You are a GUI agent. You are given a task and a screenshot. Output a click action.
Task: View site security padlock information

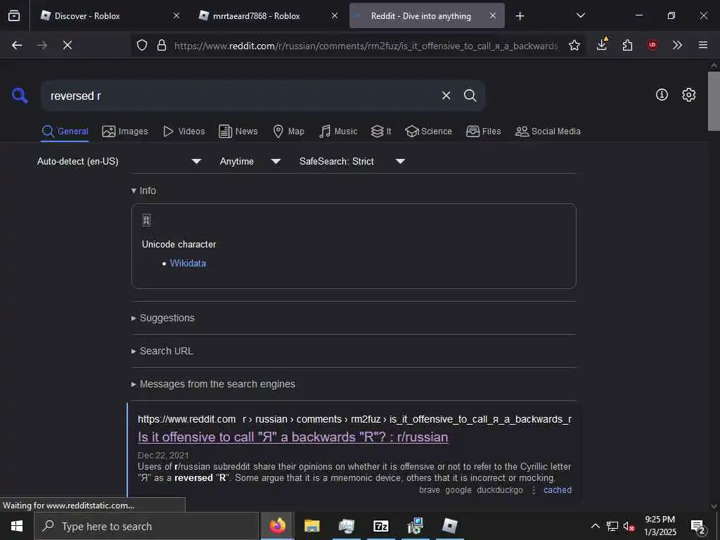tap(162, 45)
